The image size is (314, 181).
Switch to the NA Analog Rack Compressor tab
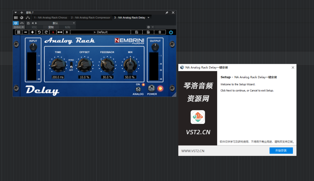(90, 17)
